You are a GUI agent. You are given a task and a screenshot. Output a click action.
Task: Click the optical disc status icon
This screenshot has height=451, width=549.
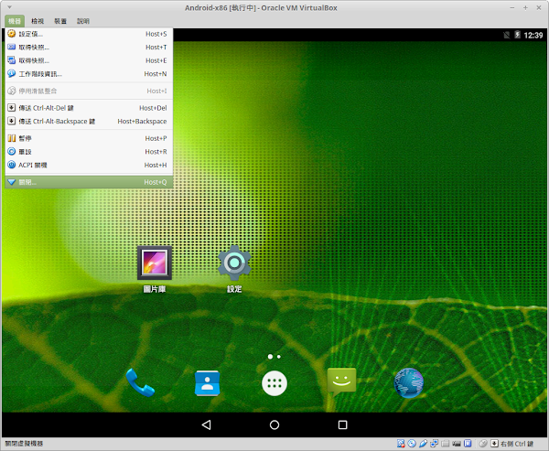(412, 444)
